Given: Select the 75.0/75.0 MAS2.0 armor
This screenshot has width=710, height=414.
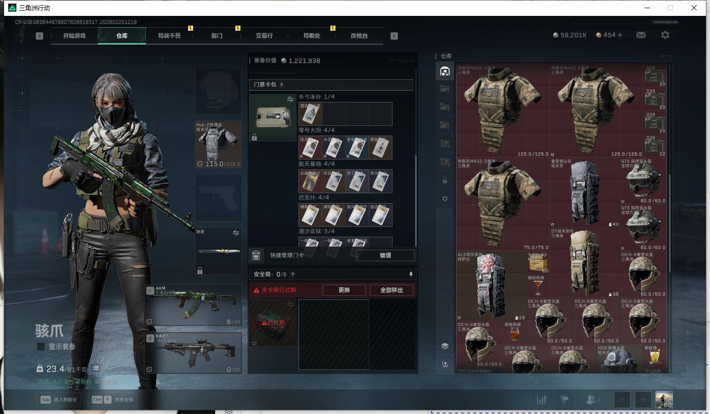Looking at the screenshot, I should (x=503, y=204).
